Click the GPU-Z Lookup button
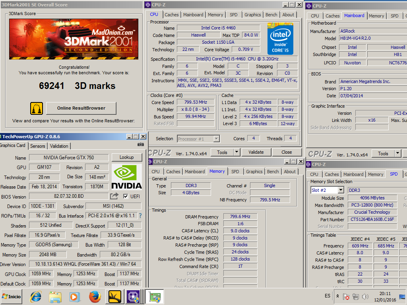 click(x=127, y=157)
